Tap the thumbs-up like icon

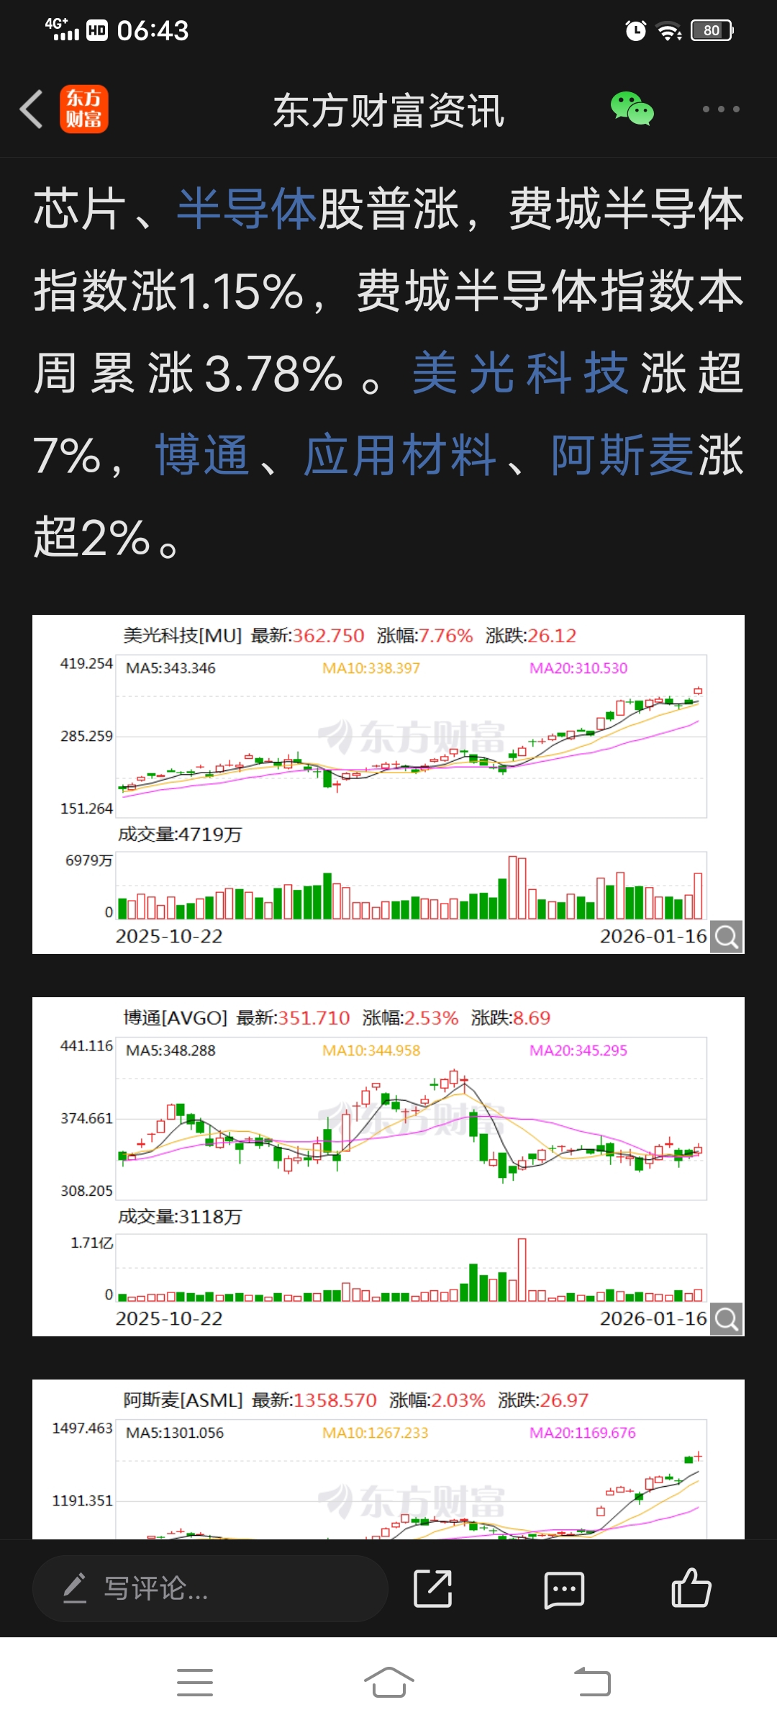[691, 1588]
